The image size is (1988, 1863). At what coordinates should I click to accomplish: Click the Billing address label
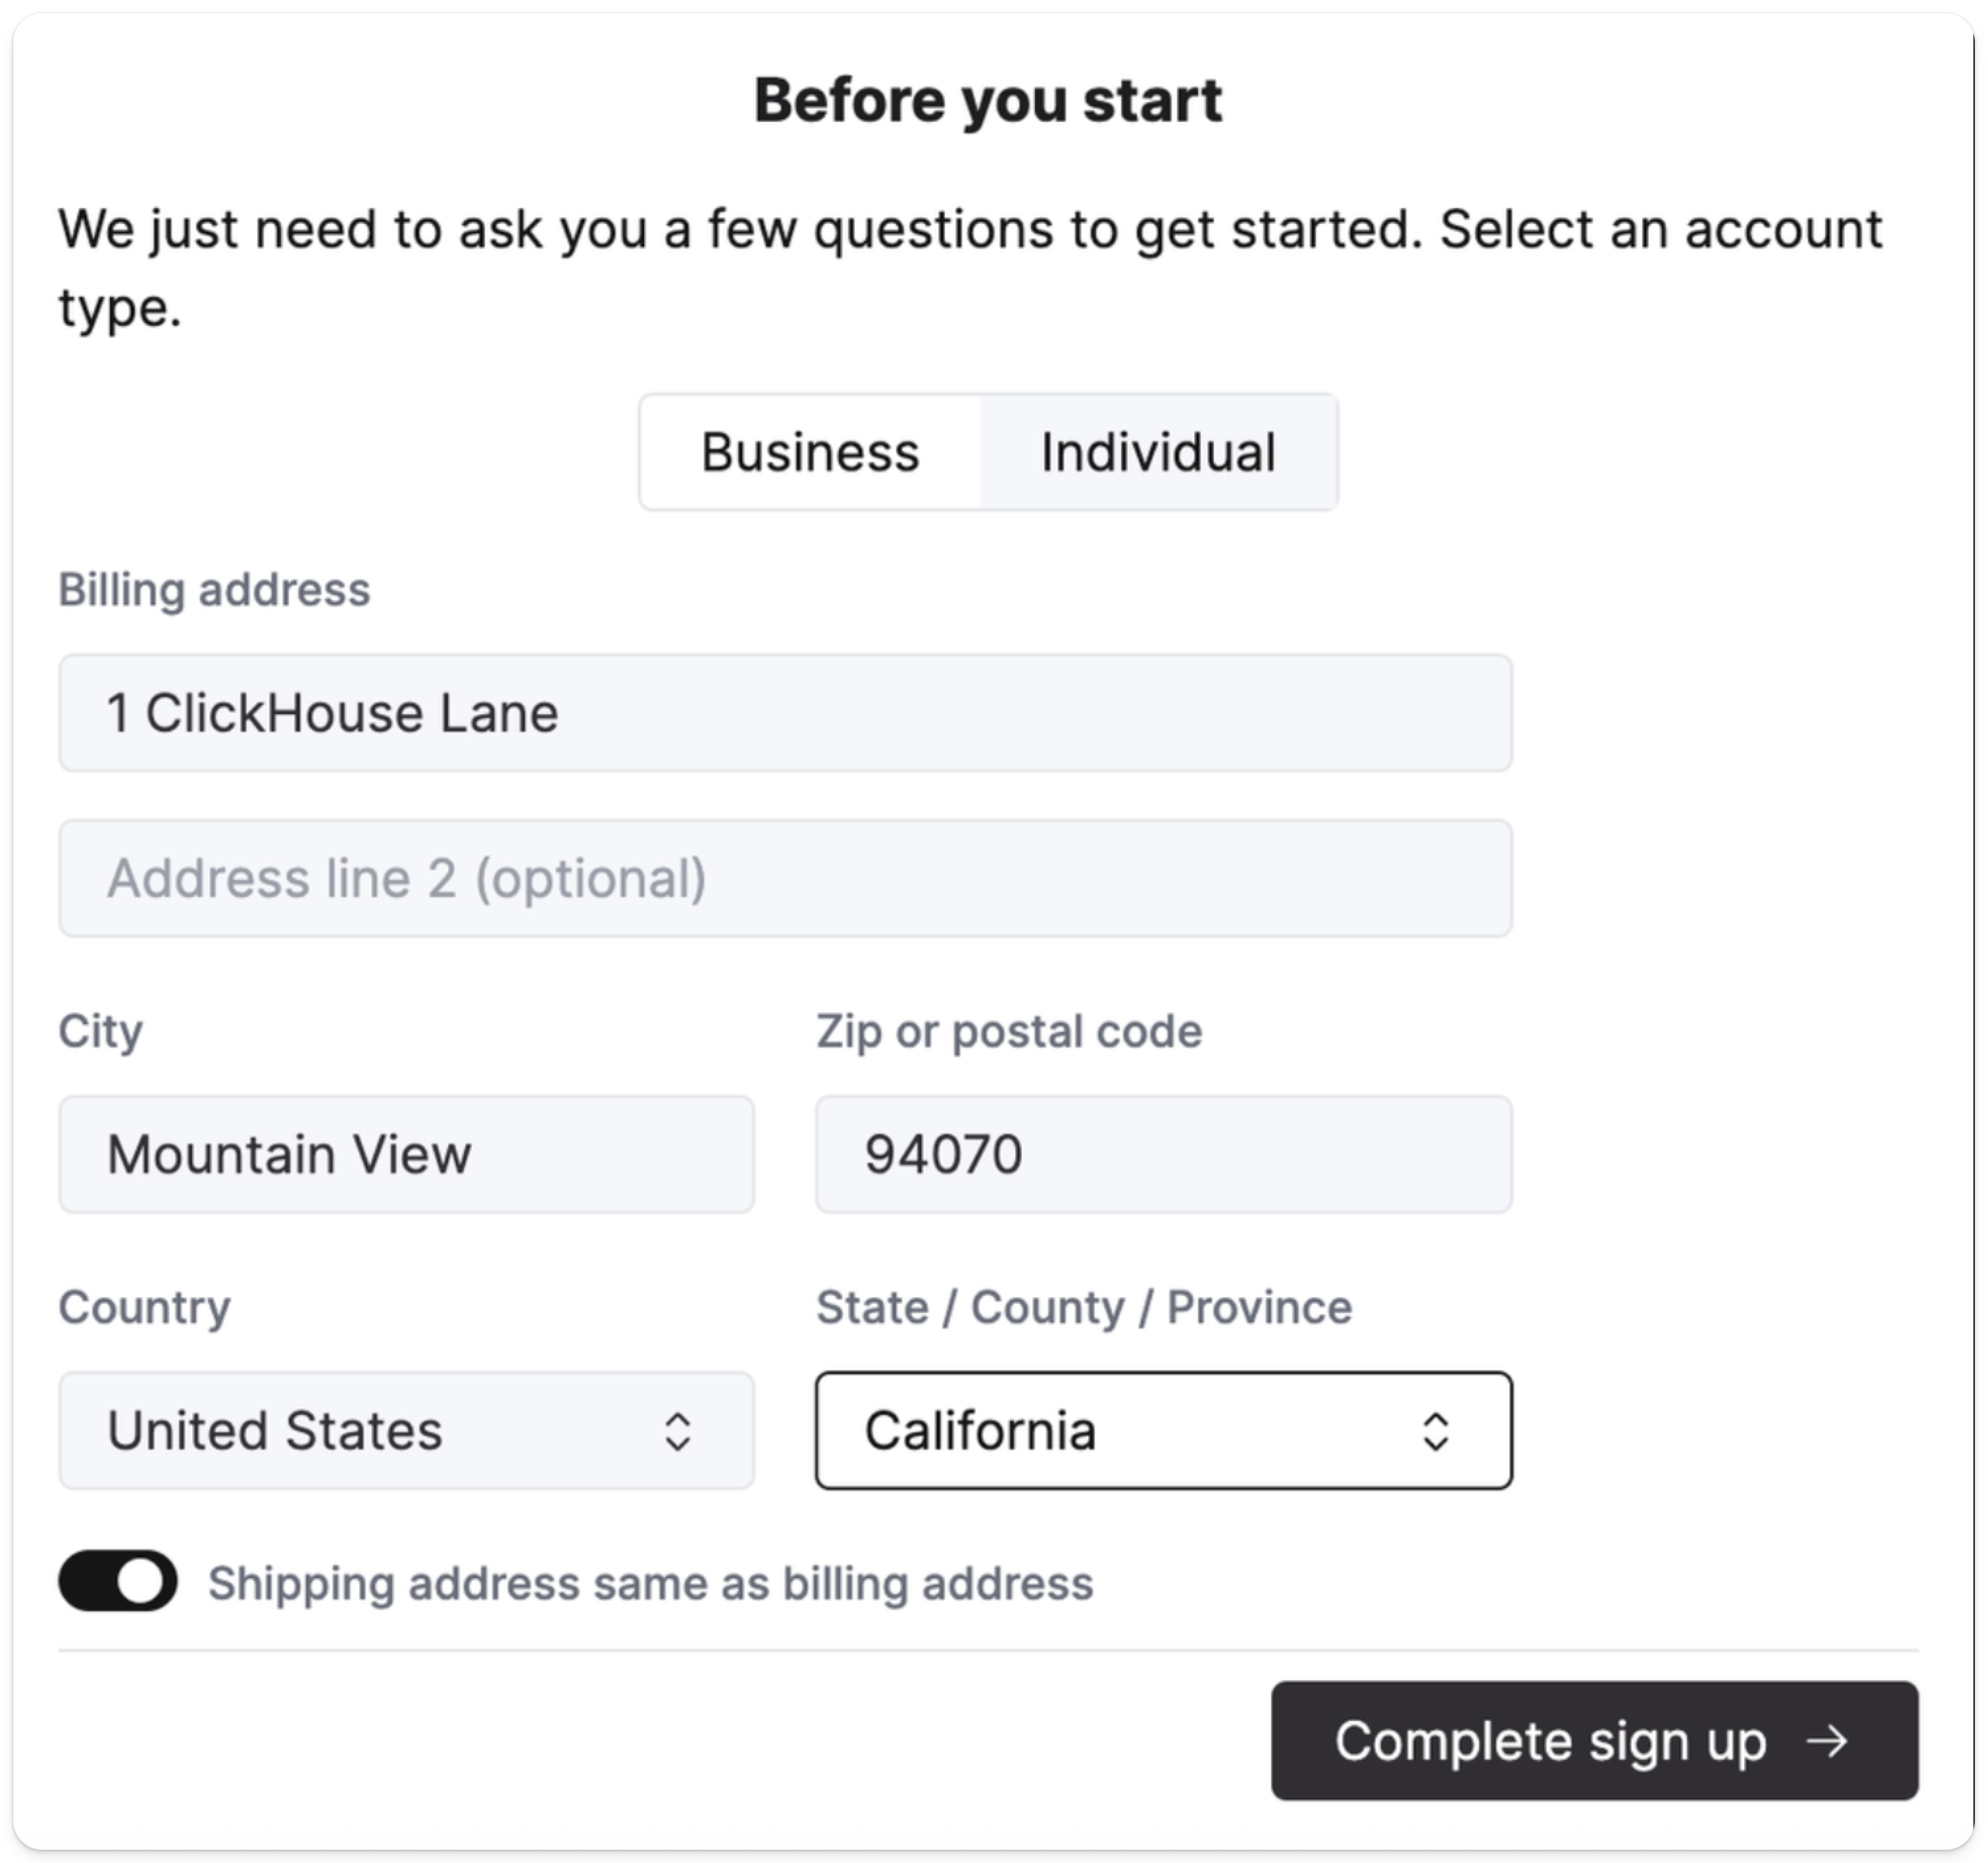(x=214, y=589)
